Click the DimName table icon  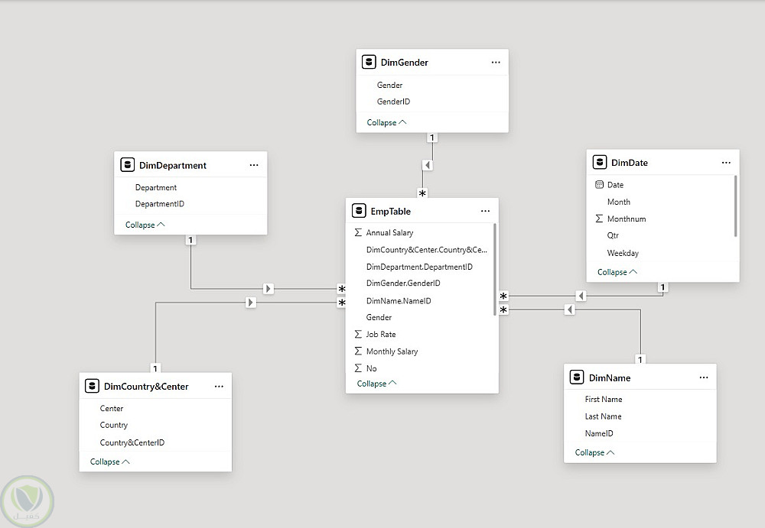tap(578, 377)
